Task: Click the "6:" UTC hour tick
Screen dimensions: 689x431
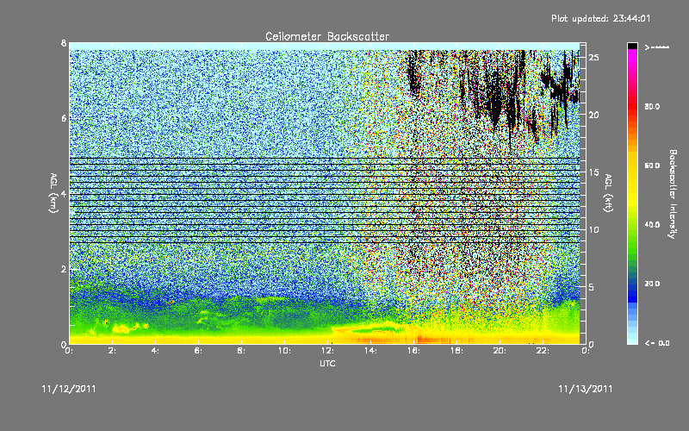Action: pyautogui.click(x=199, y=351)
